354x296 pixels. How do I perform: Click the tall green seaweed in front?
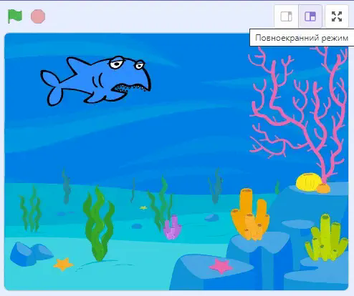99,224
